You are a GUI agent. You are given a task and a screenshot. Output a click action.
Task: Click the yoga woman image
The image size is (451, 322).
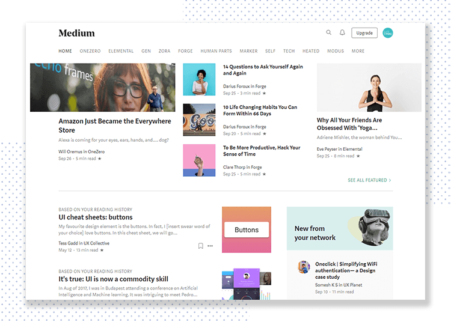pos(369,87)
